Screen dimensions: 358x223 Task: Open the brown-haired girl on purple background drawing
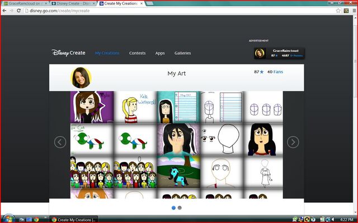point(92,107)
